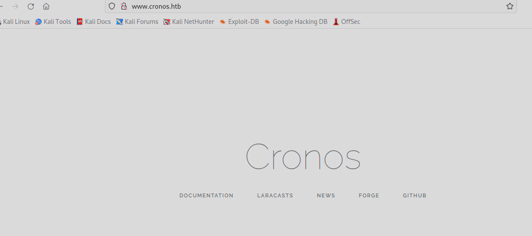Open the GITHUB link
This screenshot has height=236, width=532.
pos(415,196)
